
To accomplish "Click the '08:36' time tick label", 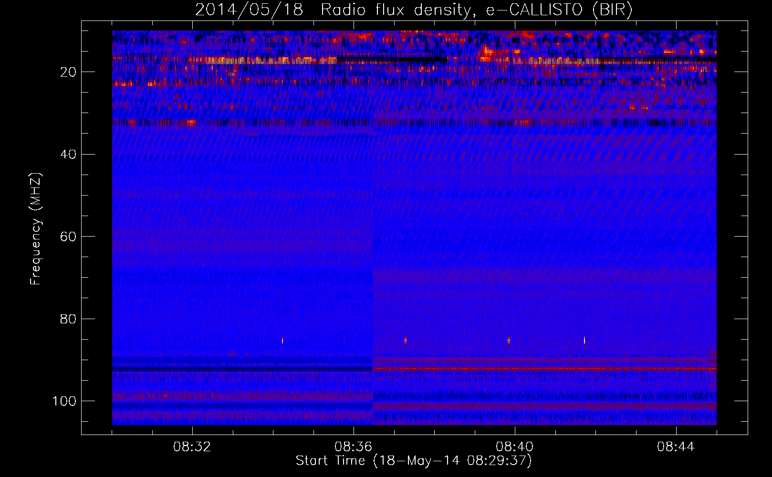I will pos(354,447).
